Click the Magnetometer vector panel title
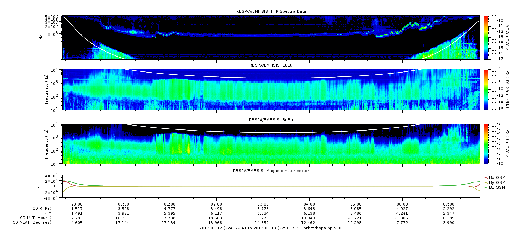Image resolution: width=515 pixels, height=234 pixels. tap(271, 171)
